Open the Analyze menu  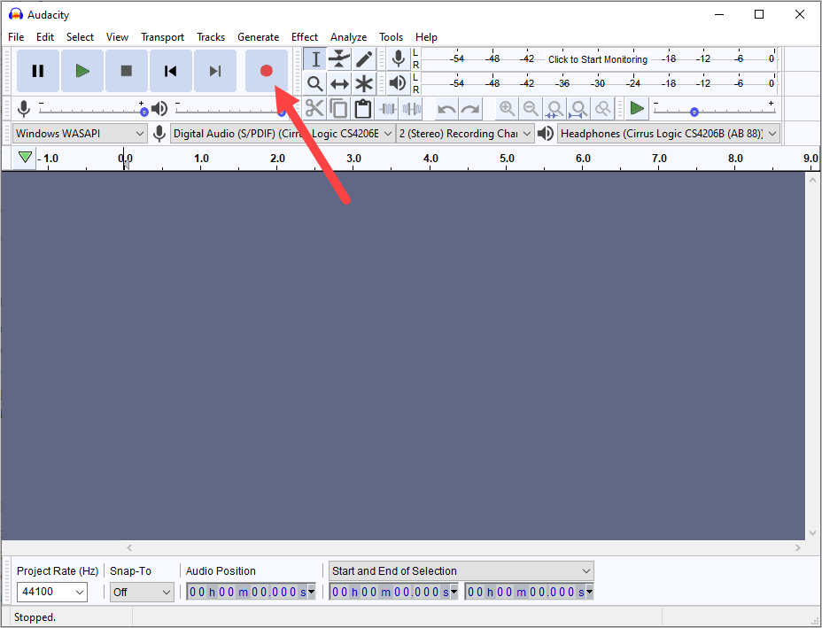tap(349, 37)
